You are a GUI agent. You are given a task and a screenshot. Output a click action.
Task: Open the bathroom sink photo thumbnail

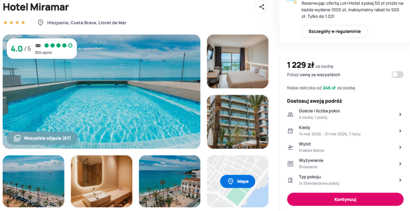coord(101,181)
